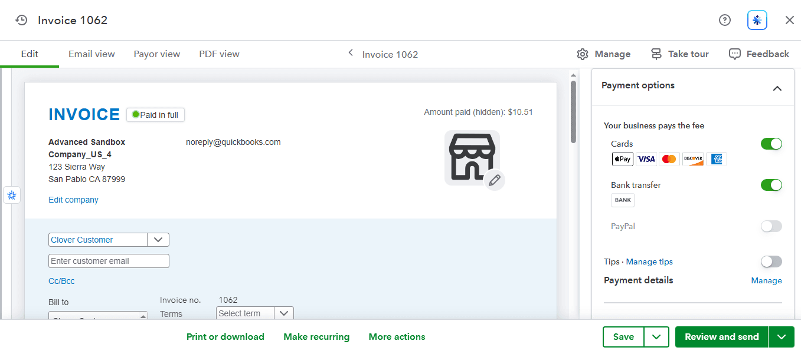Turn off the Cards payment toggle
Image resolution: width=801 pixels, height=354 pixels.
[x=771, y=144]
